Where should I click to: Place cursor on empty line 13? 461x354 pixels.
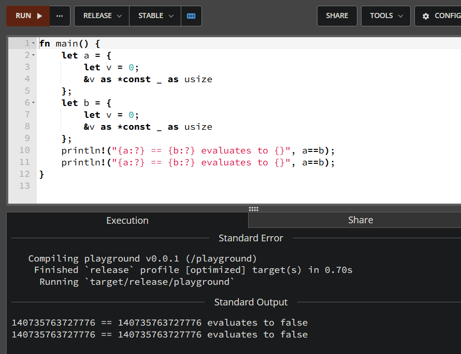click(155, 186)
